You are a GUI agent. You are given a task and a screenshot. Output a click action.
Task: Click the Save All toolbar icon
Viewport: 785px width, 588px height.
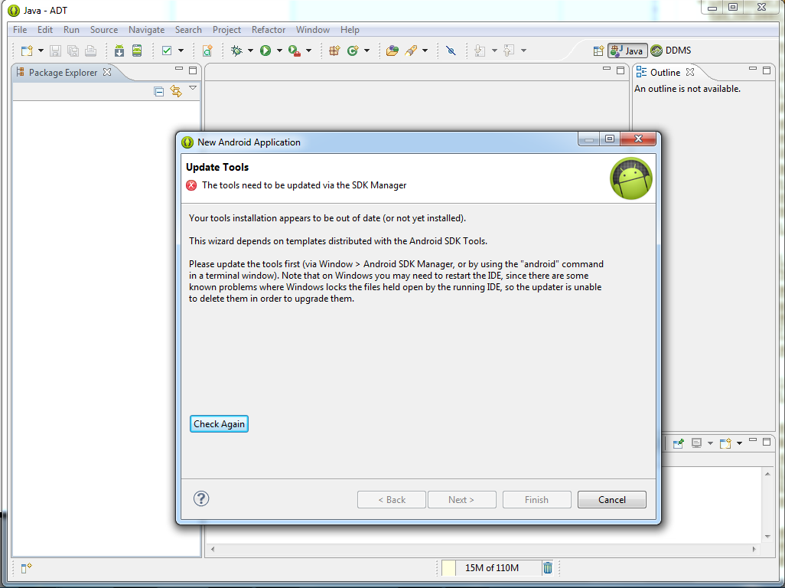(73, 51)
